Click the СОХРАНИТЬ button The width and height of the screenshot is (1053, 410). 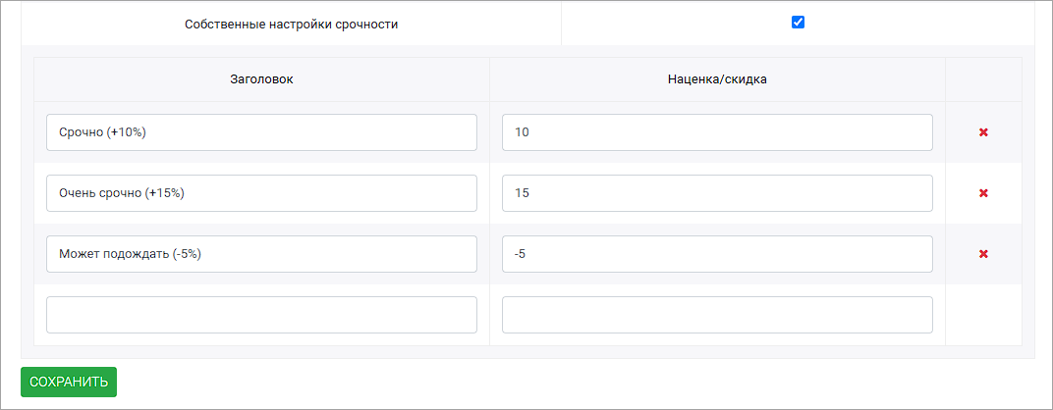69,382
